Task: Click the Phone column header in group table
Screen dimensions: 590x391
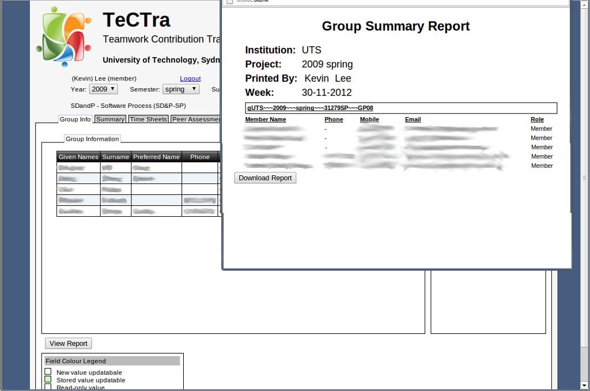Action: click(x=200, y=157)
